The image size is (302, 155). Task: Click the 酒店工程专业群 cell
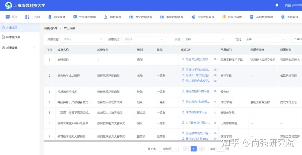(x=260, y=102)
